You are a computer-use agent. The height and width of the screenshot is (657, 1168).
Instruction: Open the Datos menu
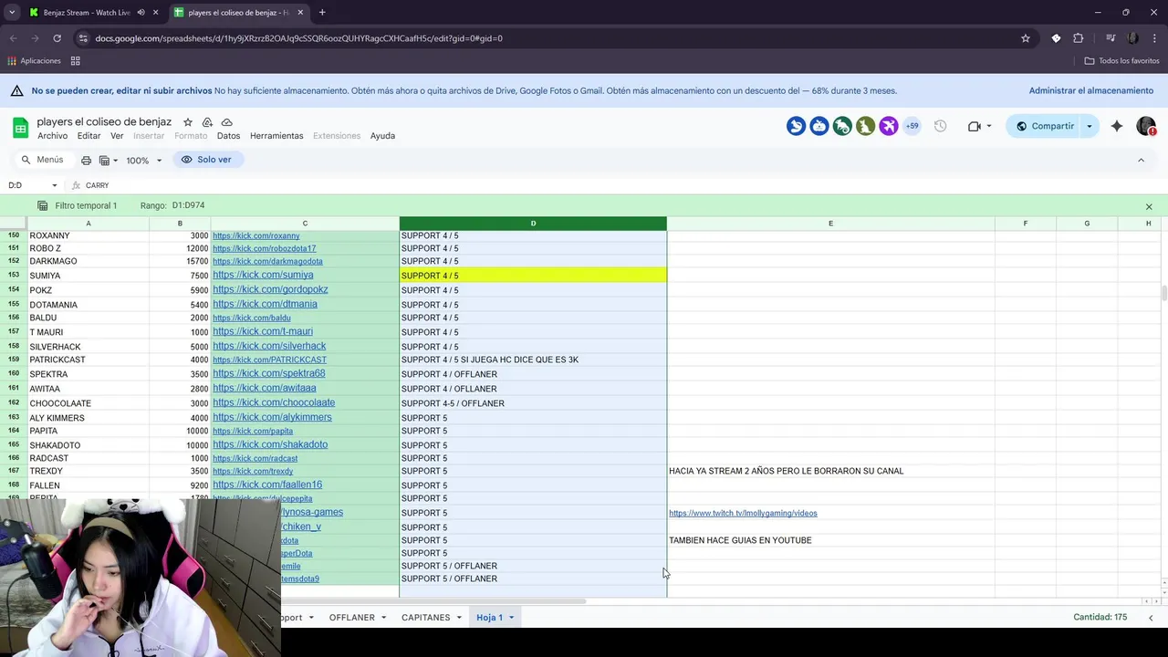point(228,136)
